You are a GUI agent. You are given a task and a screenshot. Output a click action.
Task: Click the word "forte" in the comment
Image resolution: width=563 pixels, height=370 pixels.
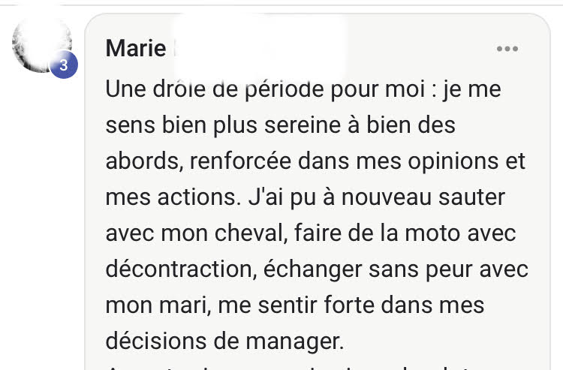click(x=351, y=305)
